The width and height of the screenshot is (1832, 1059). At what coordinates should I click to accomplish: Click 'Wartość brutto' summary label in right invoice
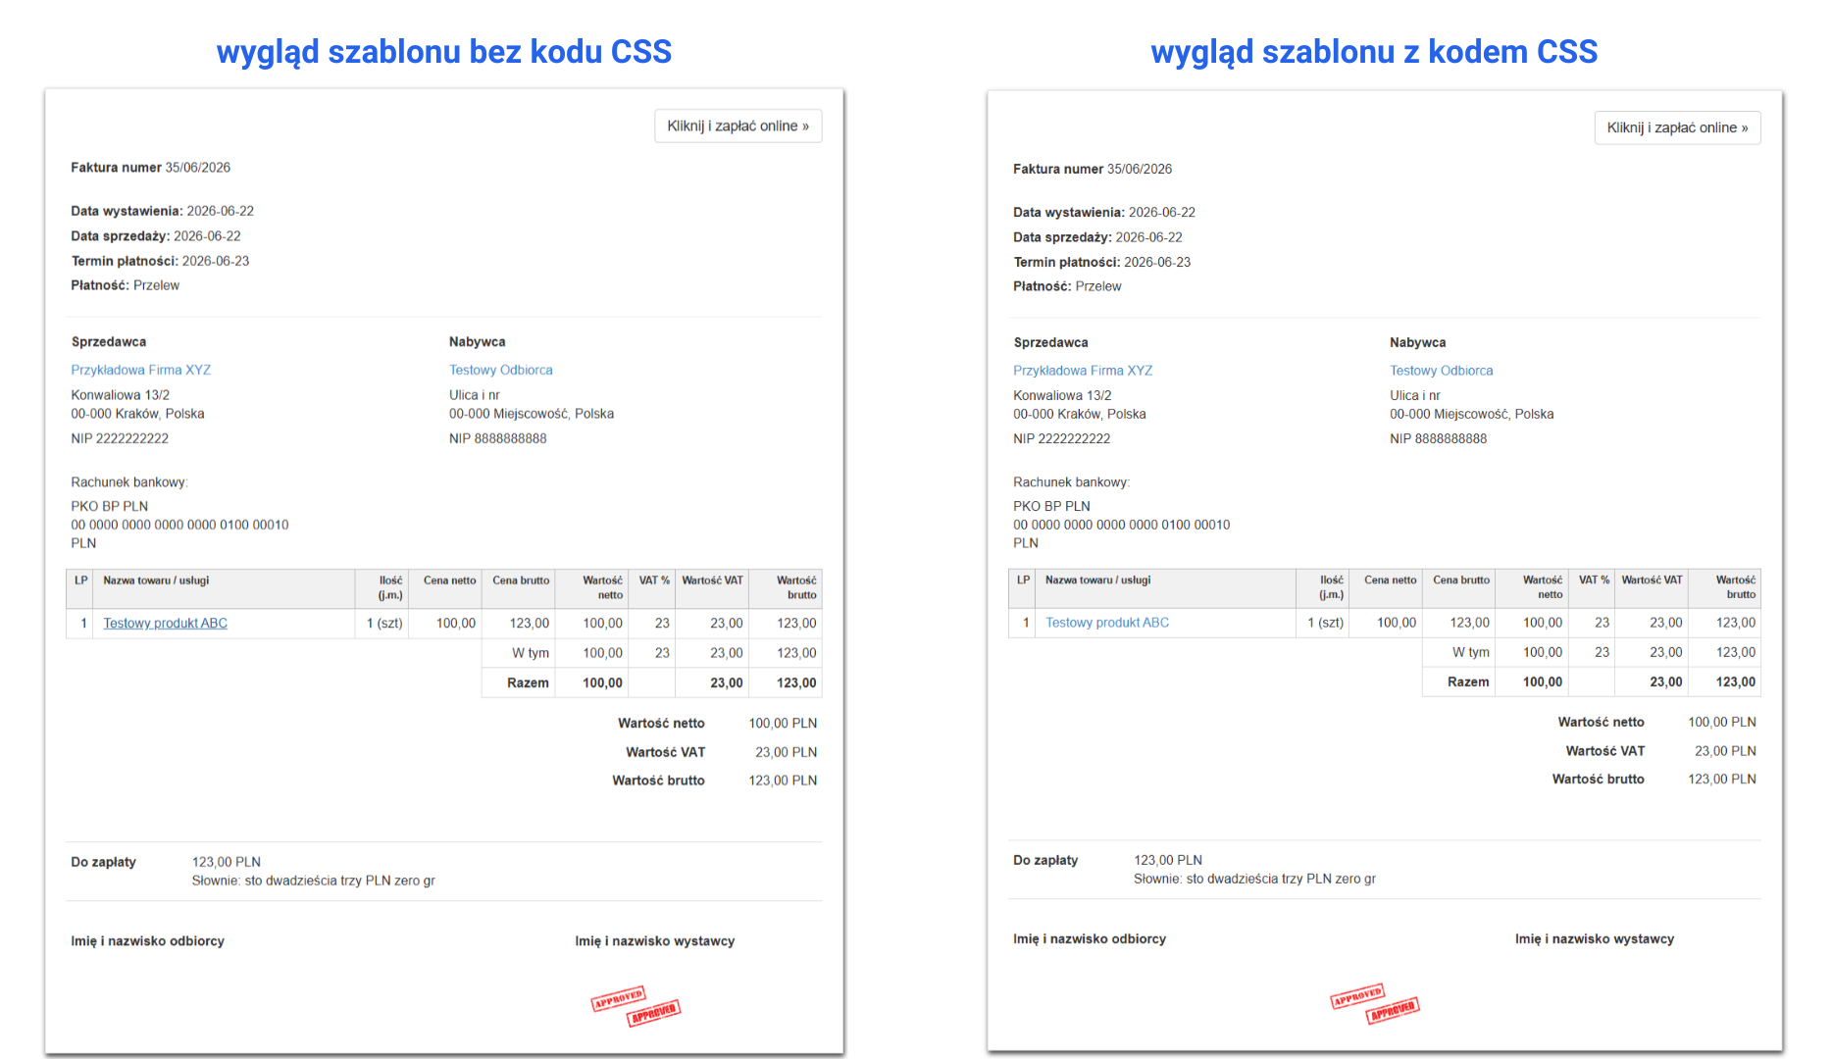1598,779
